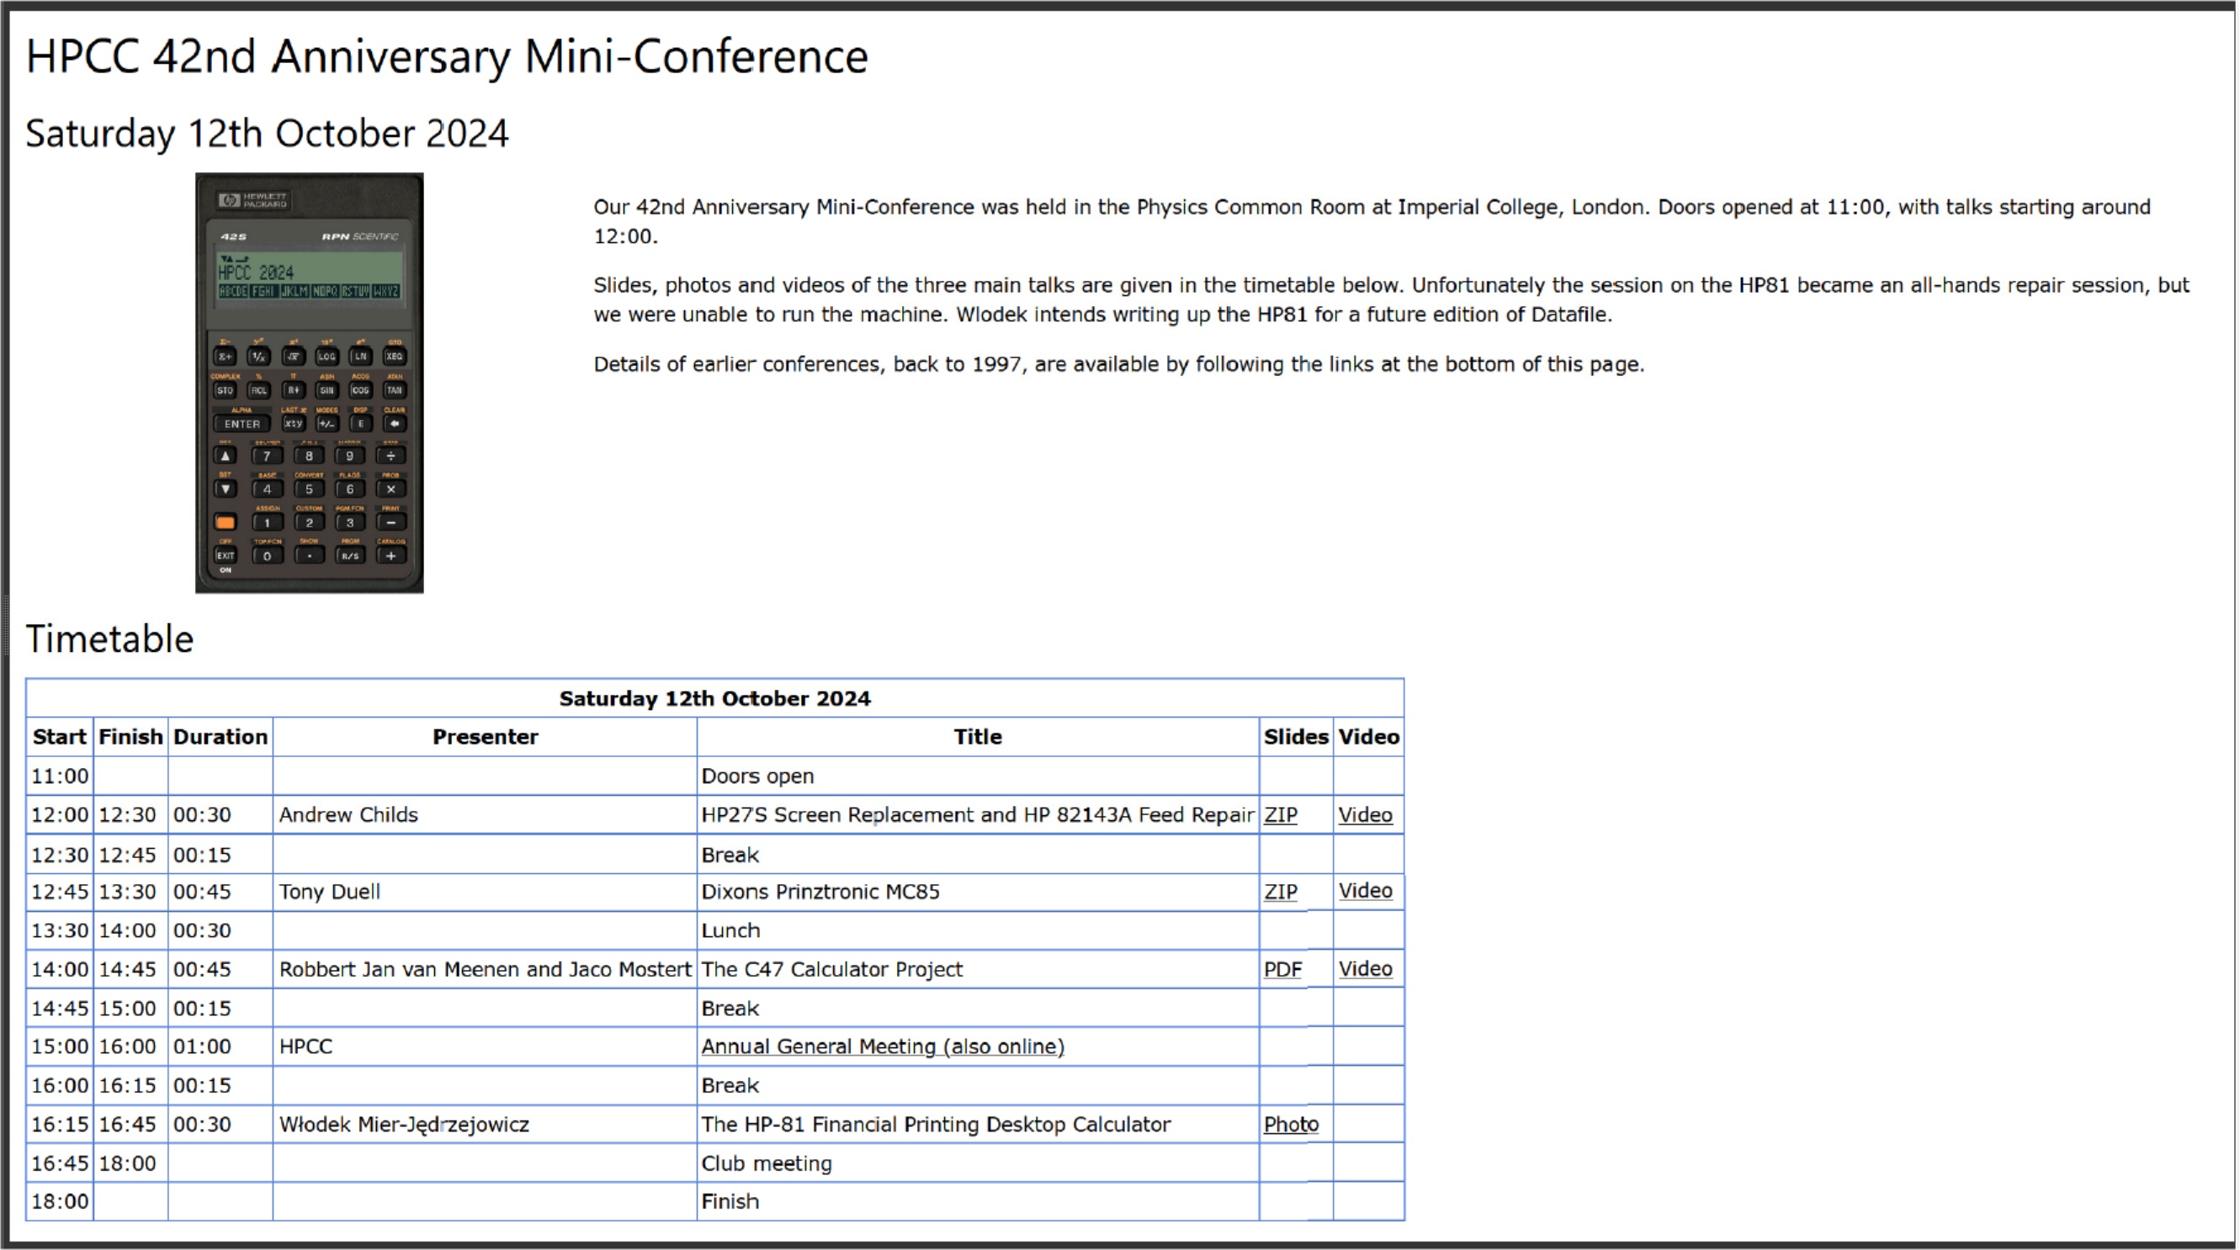This screenshot has height=1250, width=2240.
Task: Click the Slides column header
Action: click(1294, 737)
